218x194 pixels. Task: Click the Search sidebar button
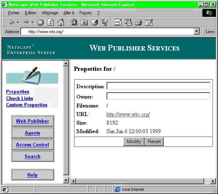(33, 156)
